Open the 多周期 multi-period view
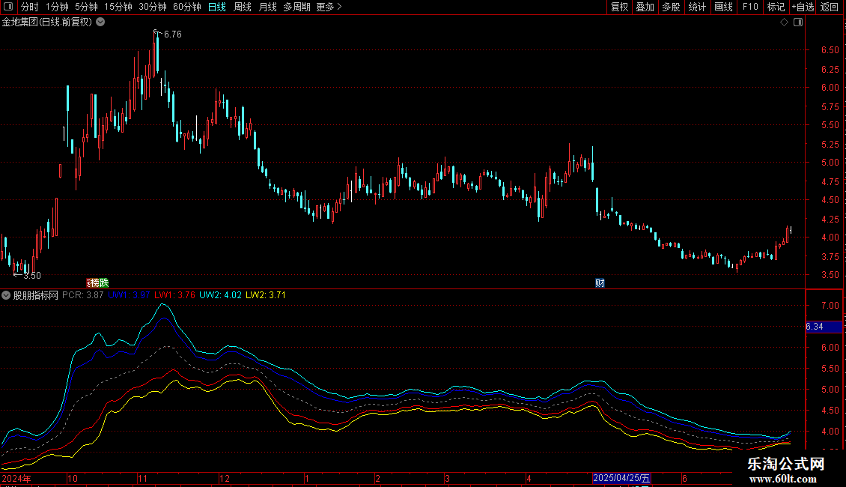846x487 pixels. tap(296, 7)
